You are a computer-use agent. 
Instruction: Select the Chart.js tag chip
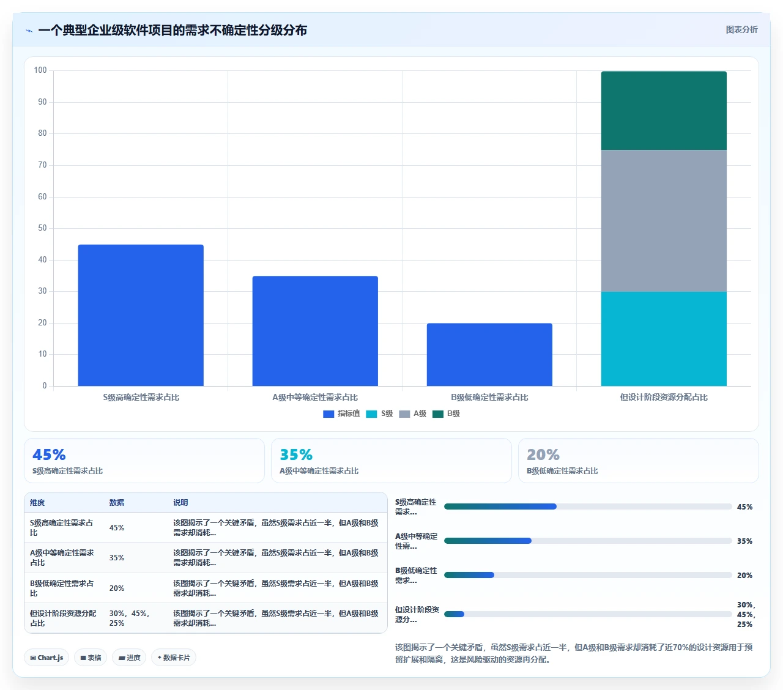pyautogui.click(x=46, y=658)
